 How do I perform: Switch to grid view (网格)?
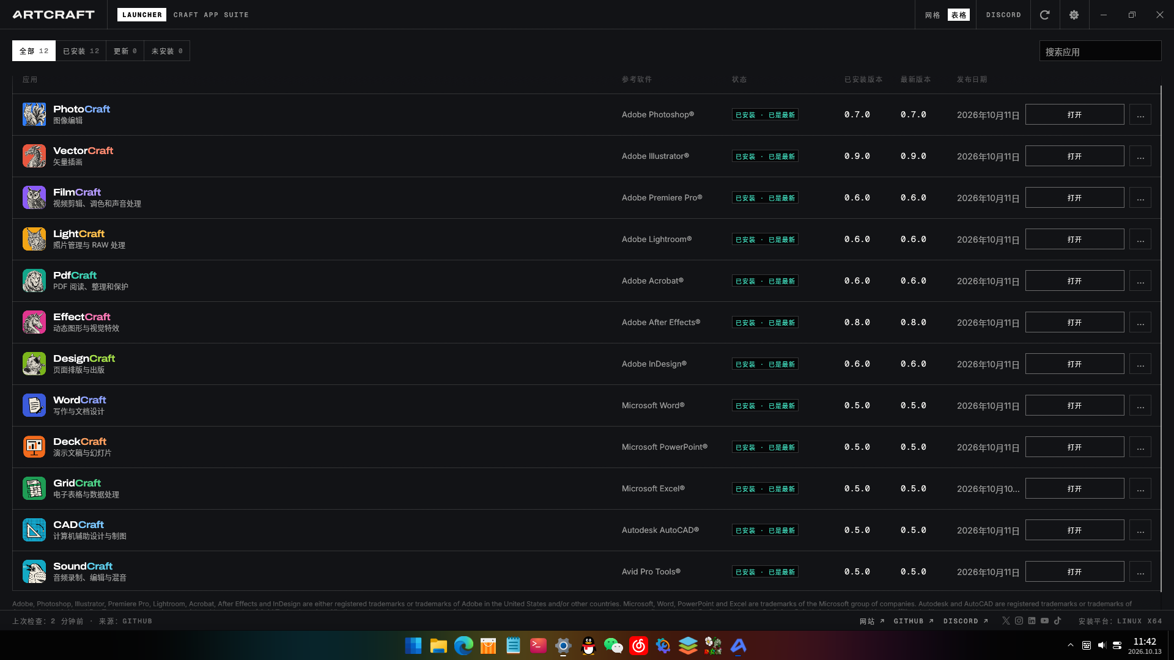932,15
